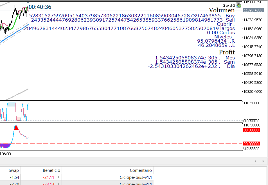Click the left scroll arrow below chart

tap(256, 161)
